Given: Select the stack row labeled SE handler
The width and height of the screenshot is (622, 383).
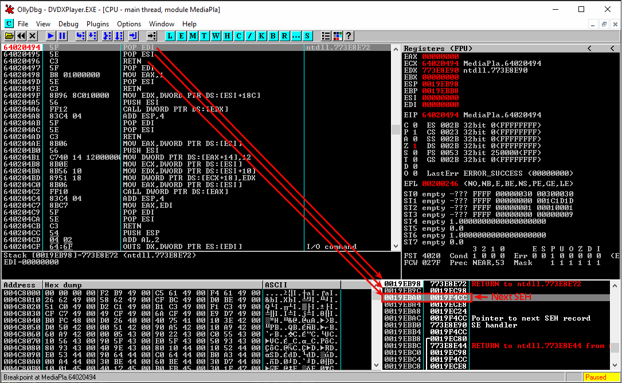Looking at the screenshot, I should [496, 325].
